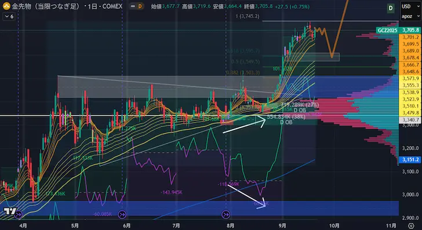Click the +27.5 (+0.75%) change value
The image size is (422, 230).
pyautogui.click(x=292, y=6)
